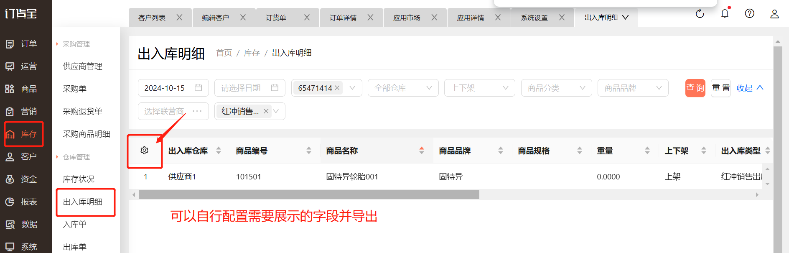Toggle sorting on 商品编号 column
This screenshot has height=253, width=789.
pyautogui.click(x=308, y=151)
